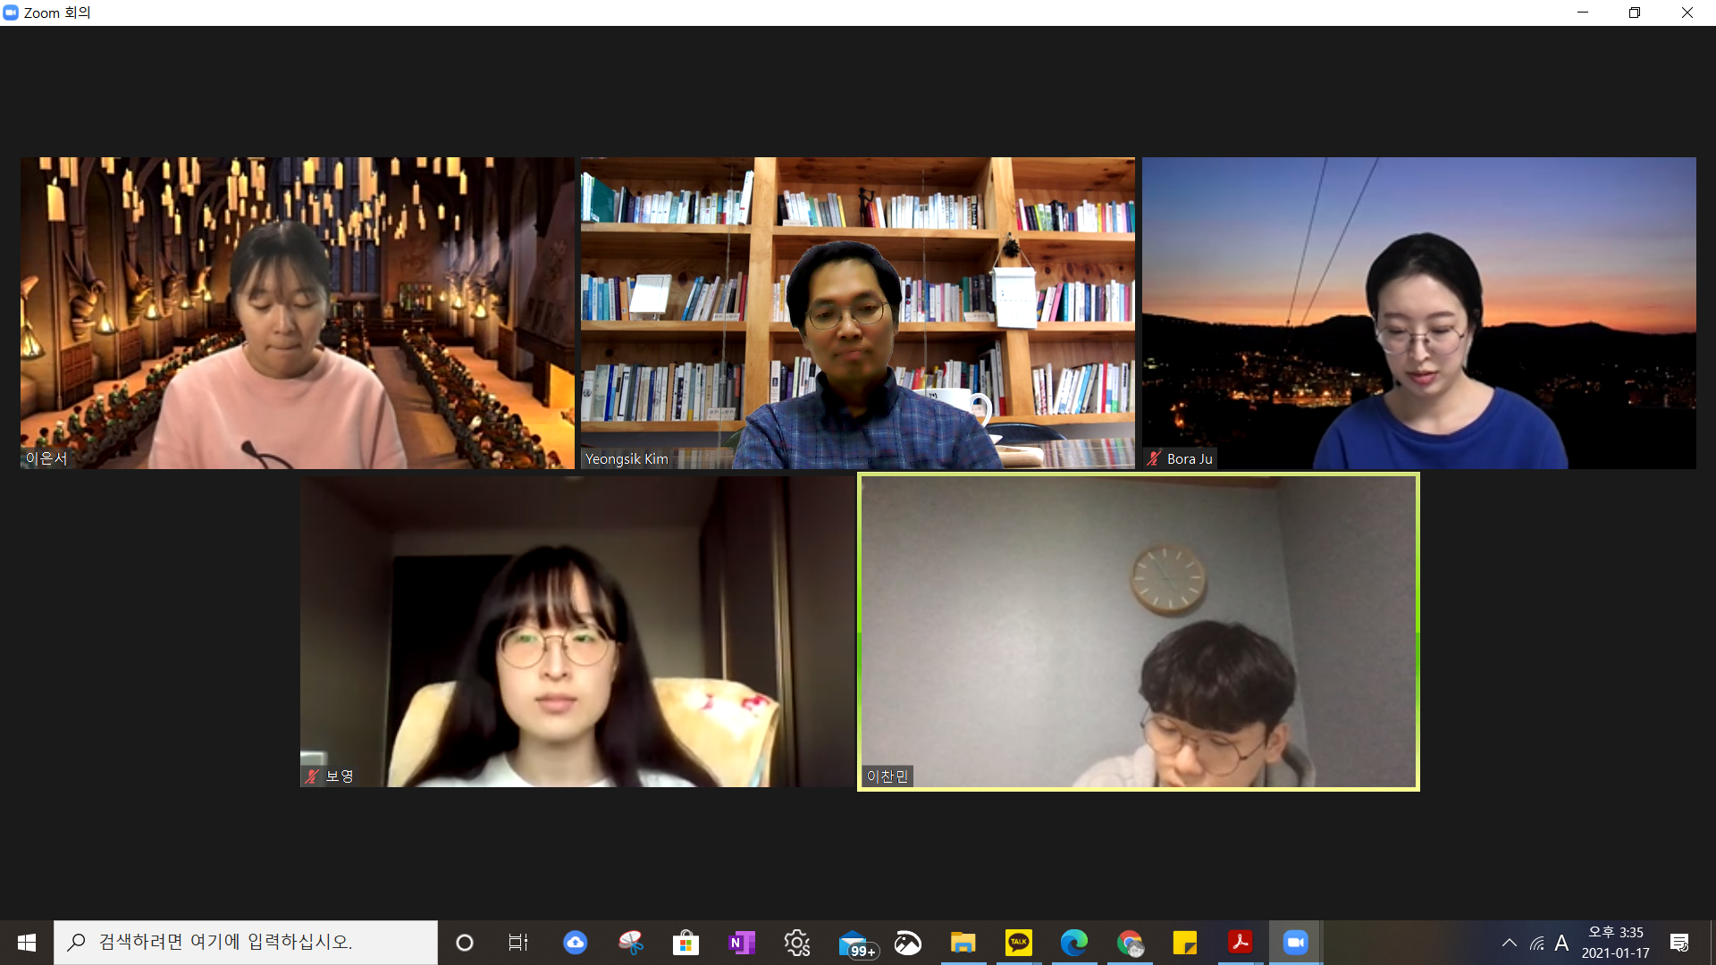Click the Zoom icon on the taskbar
The width and height of the screenshot is (1716, 965).
click(1296, 943)
